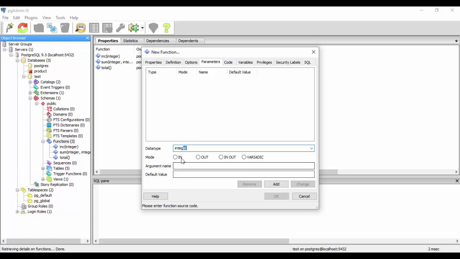460x259 pixels.
Task: Select Sequences (0) in tree
Action: 65,163
